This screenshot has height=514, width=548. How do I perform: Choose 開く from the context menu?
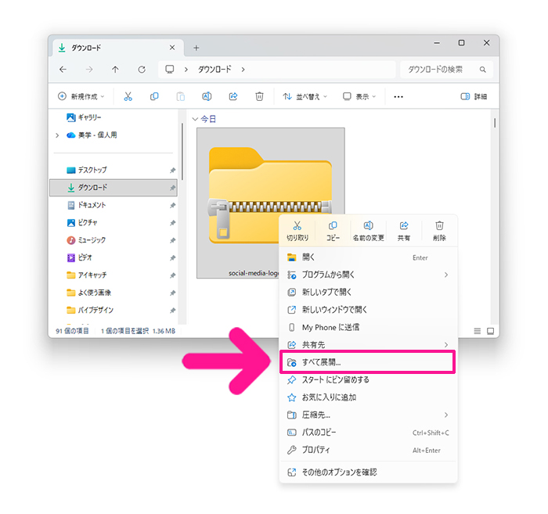[368, 257]
